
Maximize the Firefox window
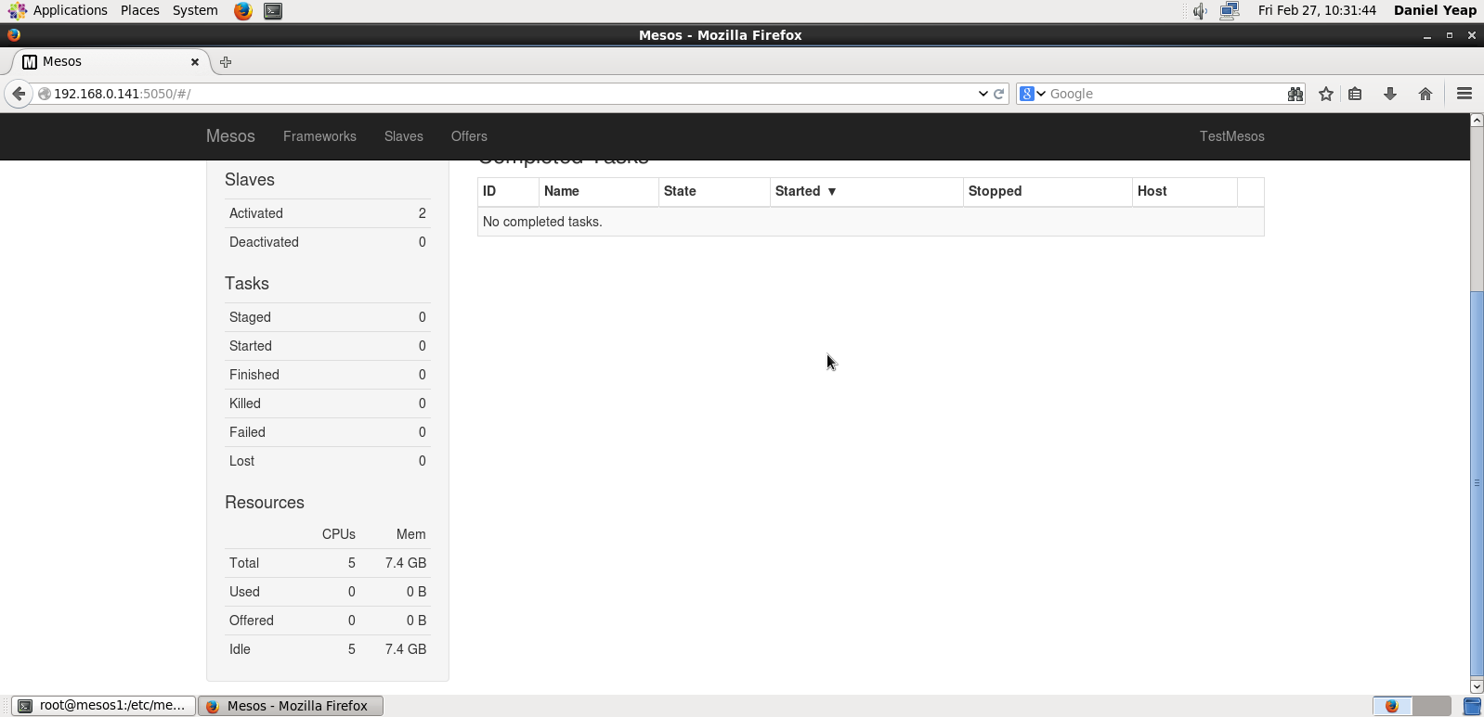coord(1450,35)
